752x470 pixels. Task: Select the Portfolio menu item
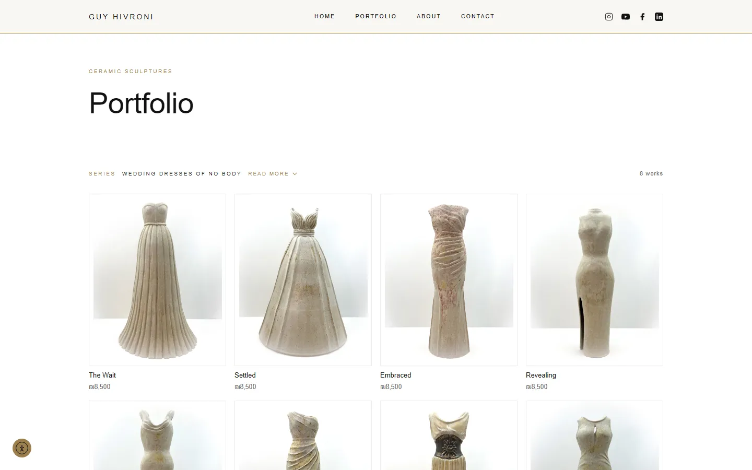pos(376,16)
